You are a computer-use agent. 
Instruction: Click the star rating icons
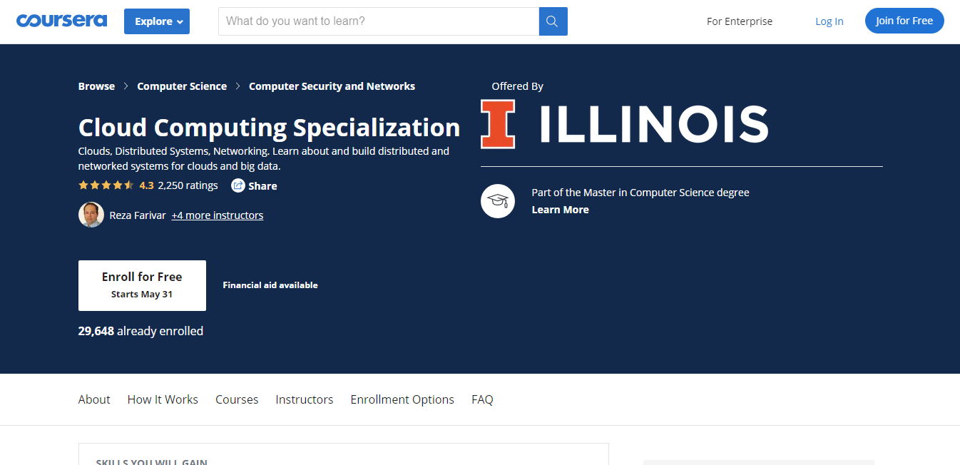point(106,185)
